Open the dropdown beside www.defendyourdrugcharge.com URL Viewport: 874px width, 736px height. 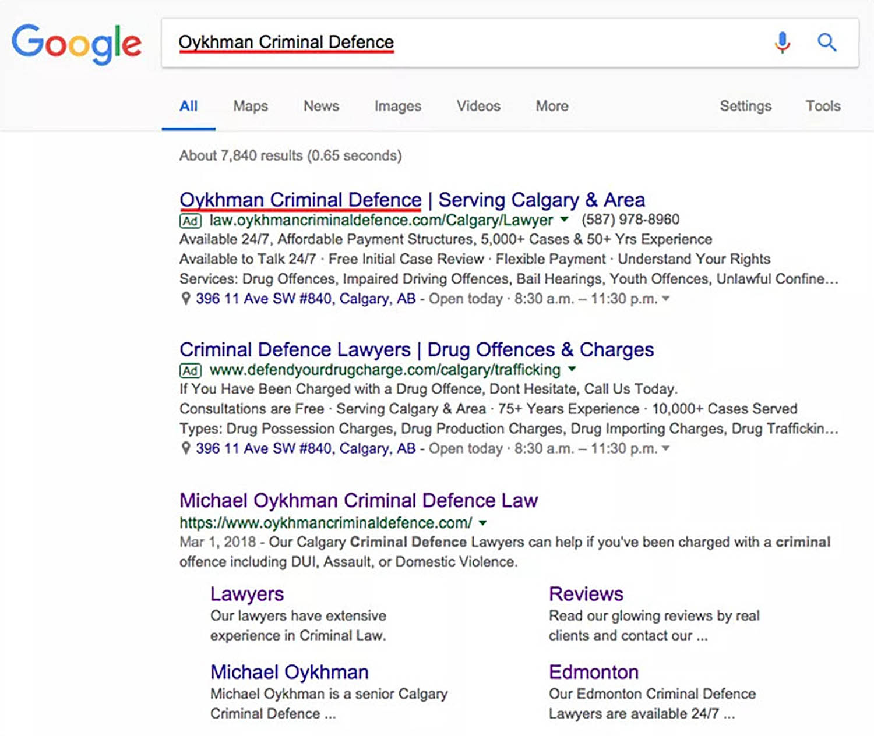[572, 370]
